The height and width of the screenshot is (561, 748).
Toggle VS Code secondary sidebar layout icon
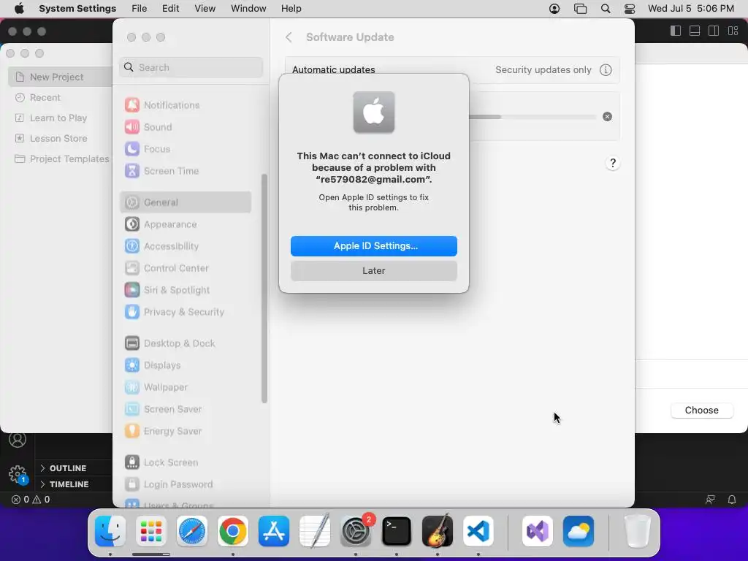point(714,31)
